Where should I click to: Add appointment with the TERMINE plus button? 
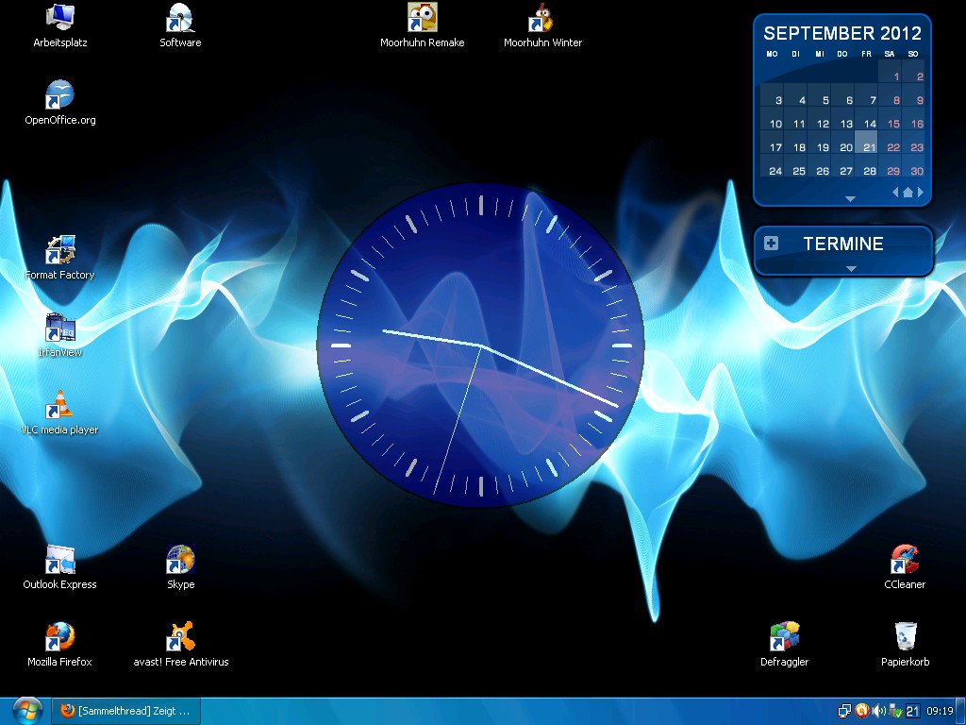tap(771, 243)
